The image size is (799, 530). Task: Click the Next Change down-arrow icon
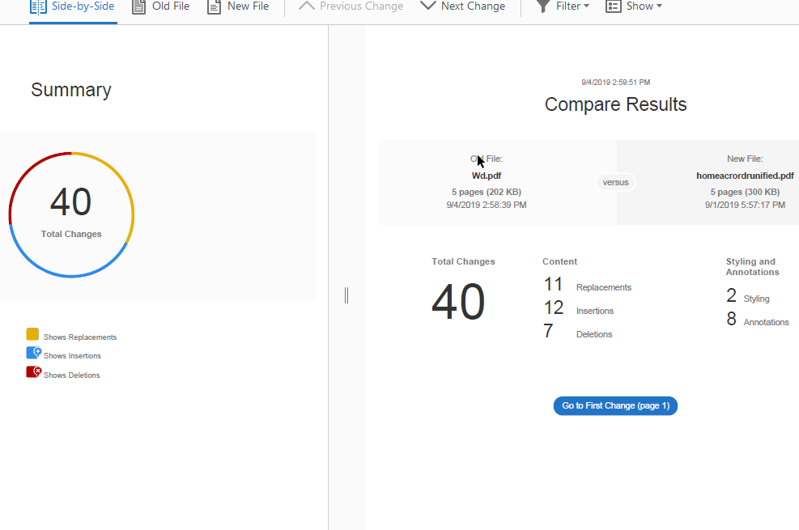point(428,6)
